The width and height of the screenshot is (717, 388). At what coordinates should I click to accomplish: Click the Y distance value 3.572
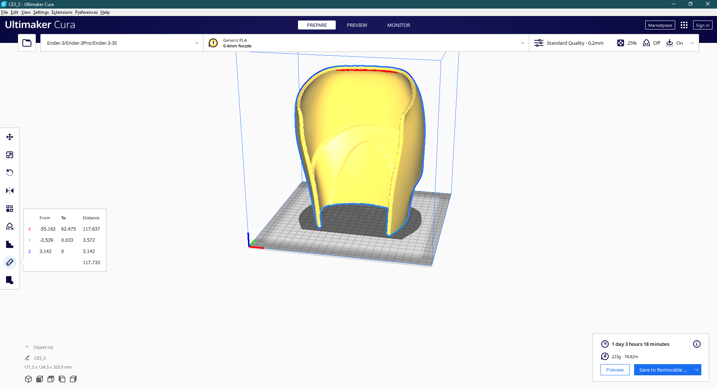[x=89, y=240]
